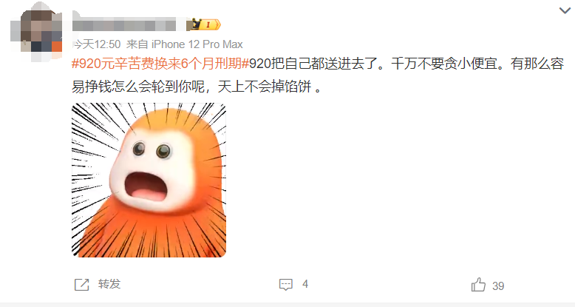Click the repost share arrow icon
575x307 pixels.
tap(82, 285)
